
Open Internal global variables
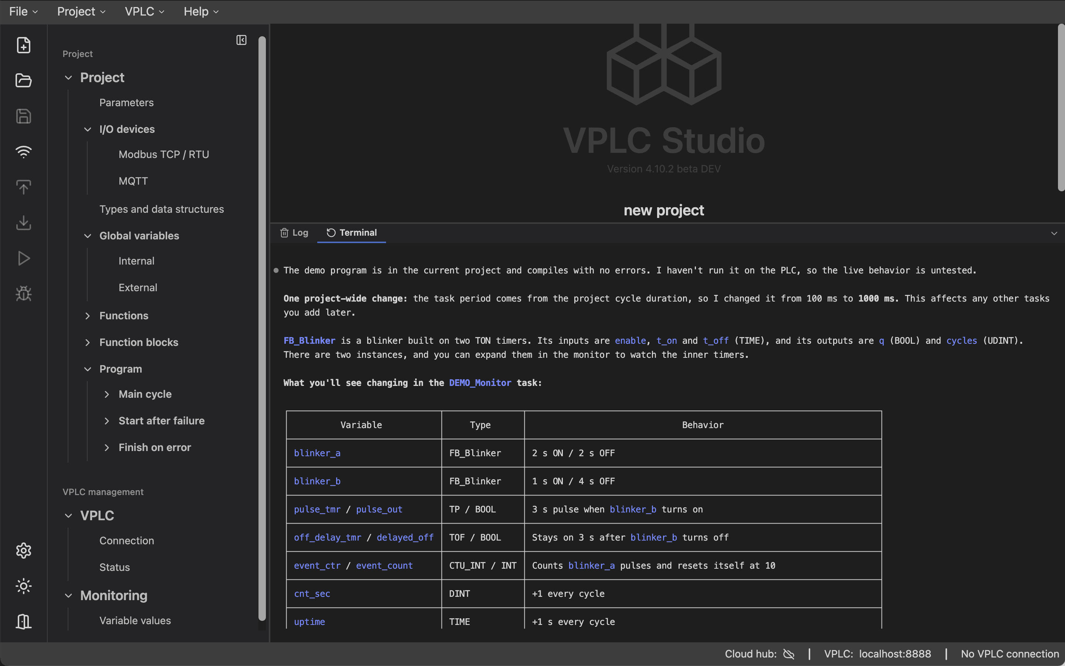(x=136, y=261)
